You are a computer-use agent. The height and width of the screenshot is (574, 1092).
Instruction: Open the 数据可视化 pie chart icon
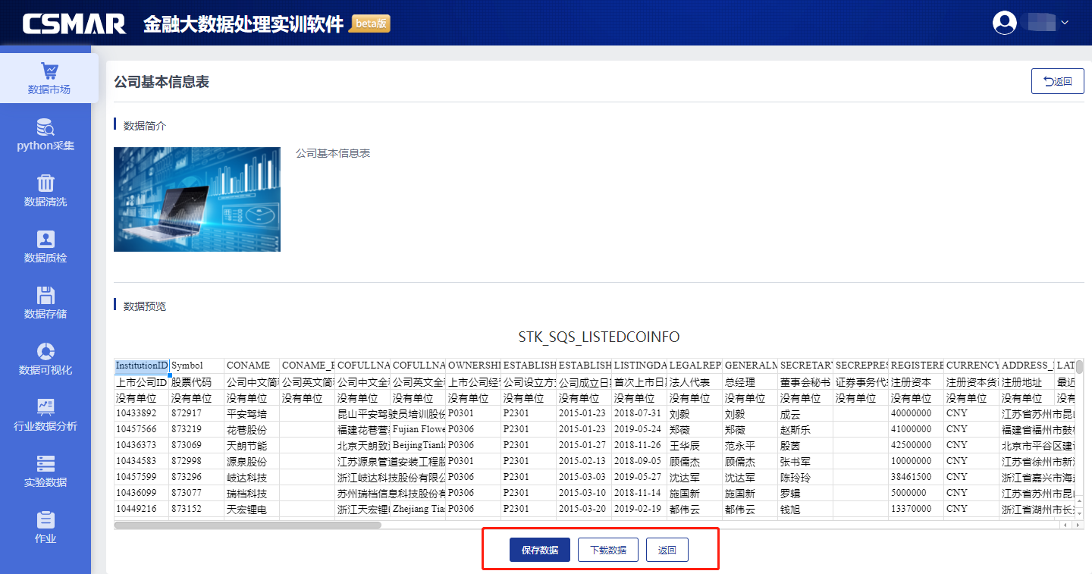coord(45,352)
